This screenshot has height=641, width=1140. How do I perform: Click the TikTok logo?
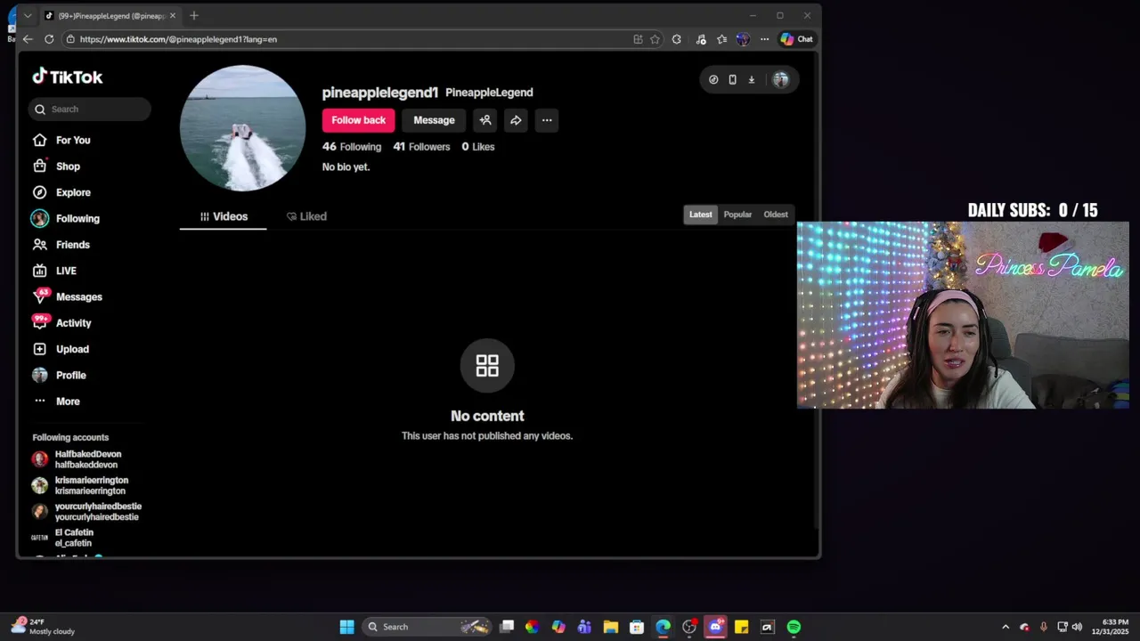(x=68, y=77)
